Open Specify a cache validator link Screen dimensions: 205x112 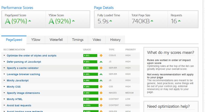click(23, 68)
